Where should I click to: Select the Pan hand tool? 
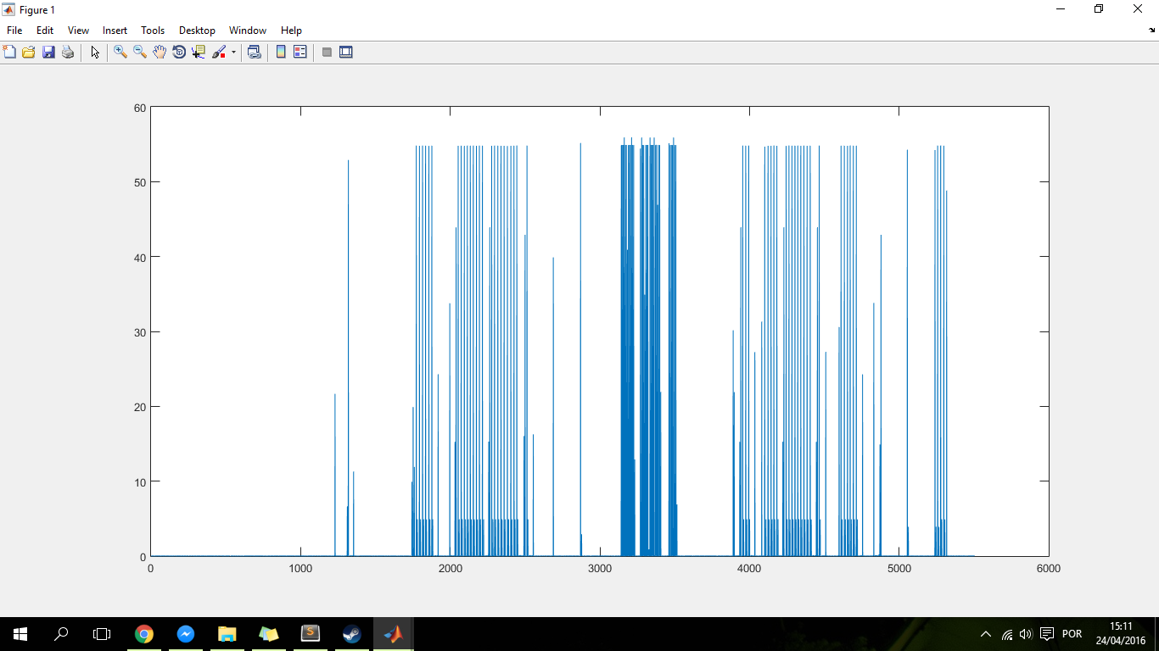coord(160,52)
